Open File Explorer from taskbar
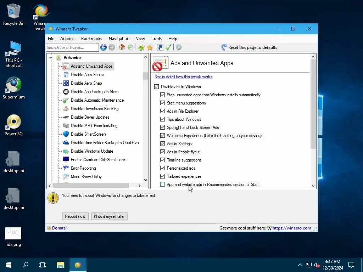This screenshot has width=363, height=272. (60, 265)
